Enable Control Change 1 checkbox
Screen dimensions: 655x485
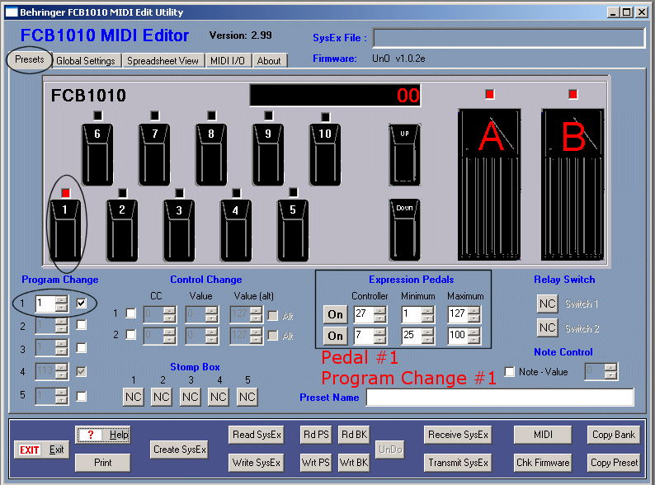(x=130, y=313)
